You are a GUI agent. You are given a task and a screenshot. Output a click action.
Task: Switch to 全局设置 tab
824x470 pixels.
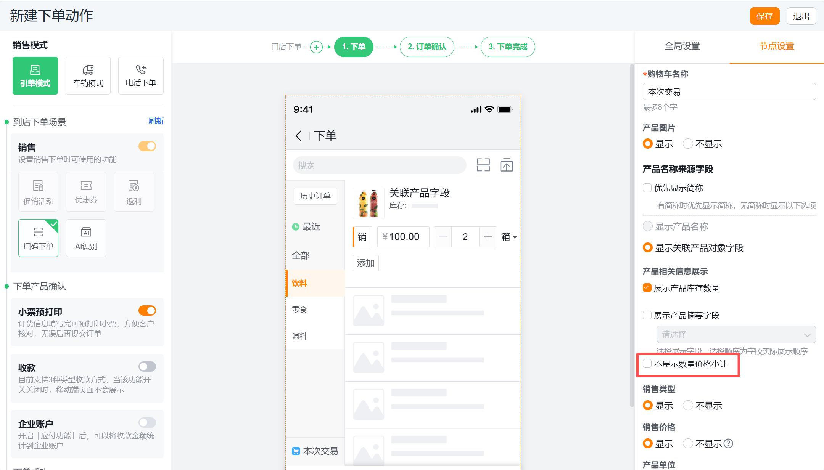pos(682,46)
